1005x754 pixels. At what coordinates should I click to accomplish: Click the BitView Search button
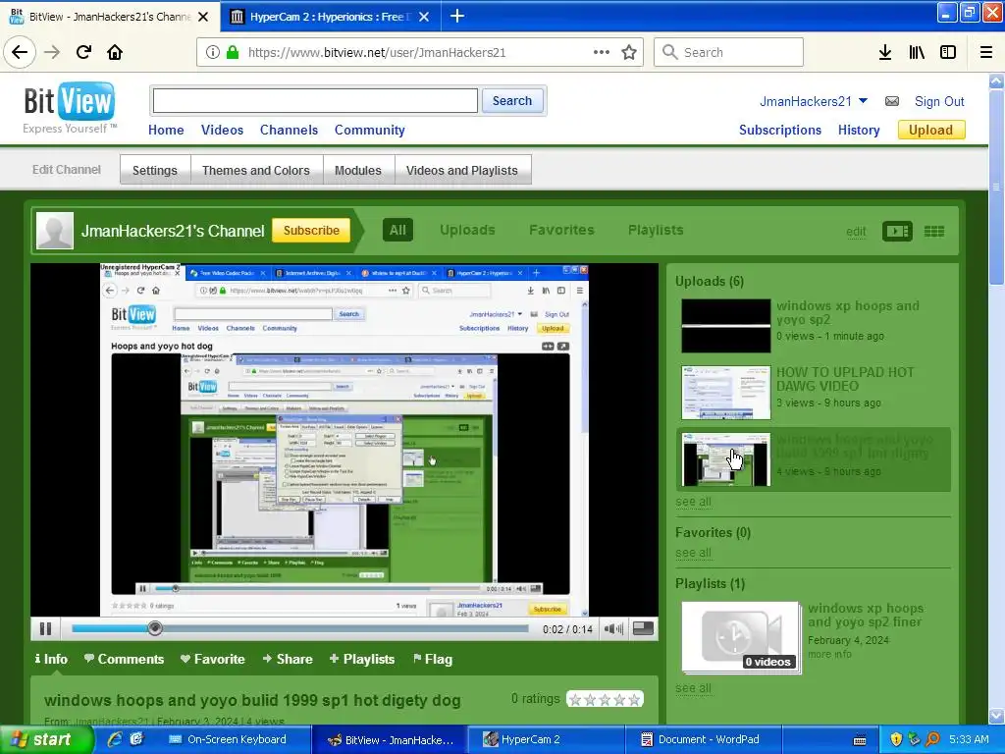coord(512,101)
